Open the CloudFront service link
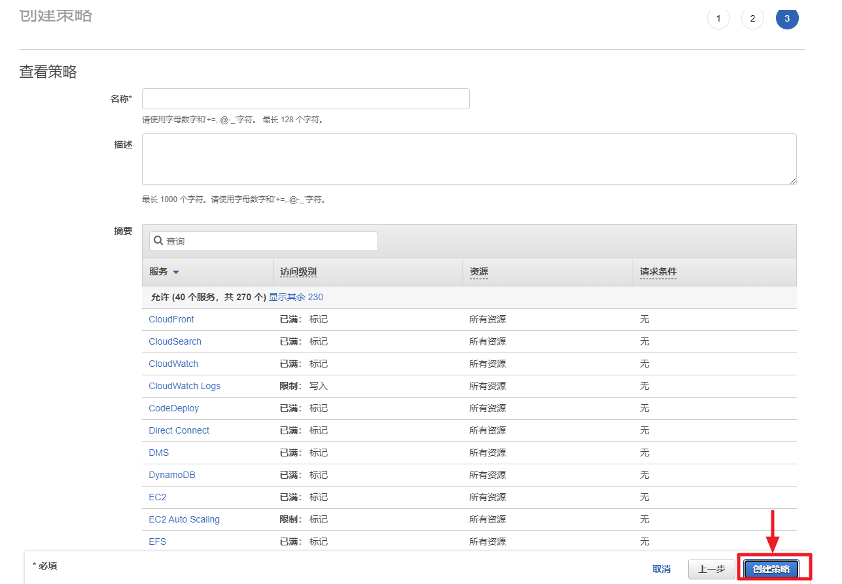842x584 pixels. [171, 319]
